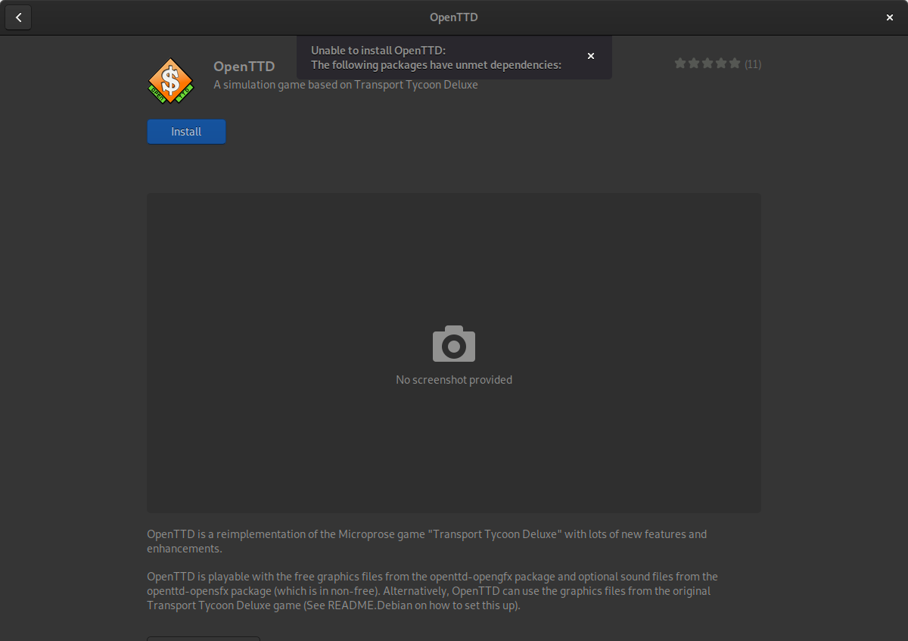908x641 pixels.
Task: Select the "OpenTTD" application name heading
Action: (x=244, y=67)
